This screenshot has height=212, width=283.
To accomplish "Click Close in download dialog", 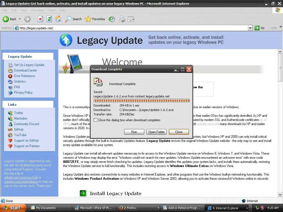I will [179, 132].
